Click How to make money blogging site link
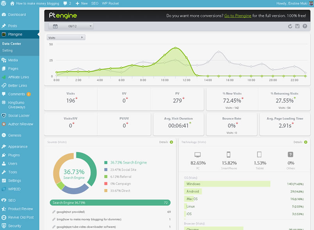Image resolution: width=314 pixels, height=230 pixels. 37,4
